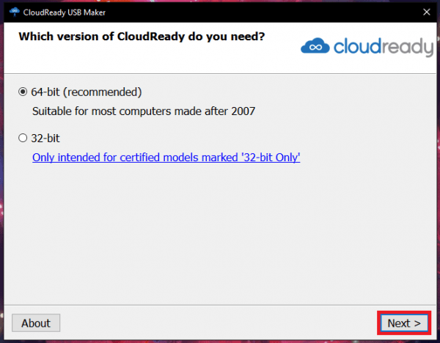Open the 'Only intended for certified models' link
This screenshot has width=440, height=343.
coord(166,158)
